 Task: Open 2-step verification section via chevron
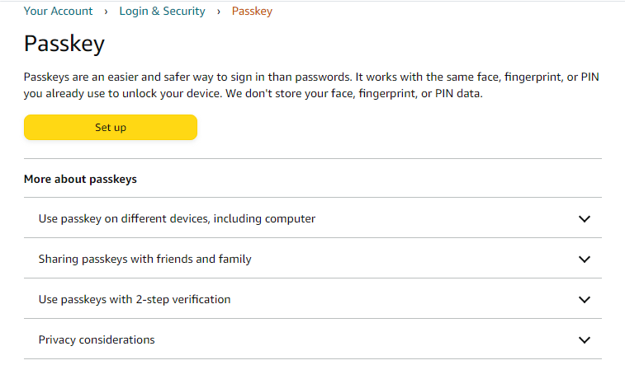[585, 299]
